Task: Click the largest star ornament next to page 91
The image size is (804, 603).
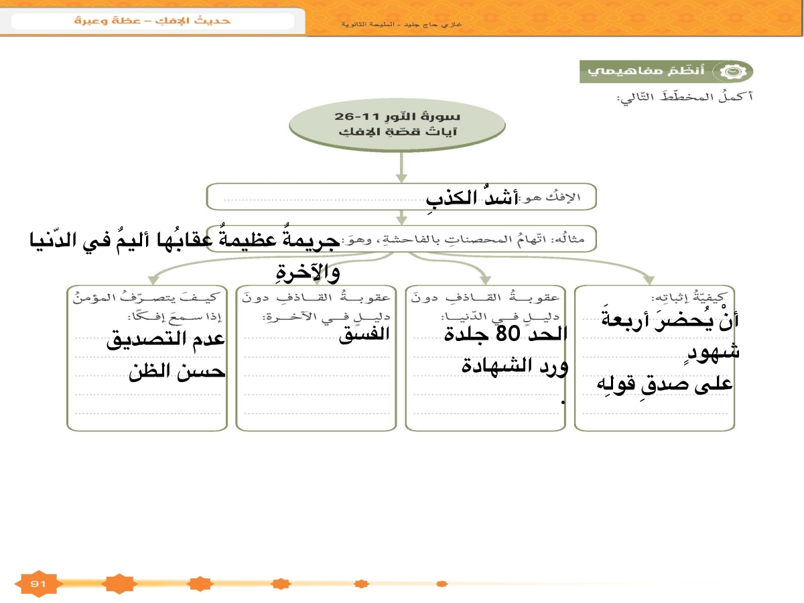Action: click(119, 584)
